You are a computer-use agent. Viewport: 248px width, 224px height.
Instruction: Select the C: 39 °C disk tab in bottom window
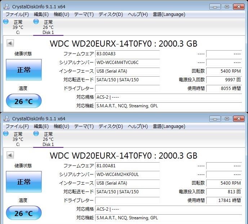(x=18, y=139)
